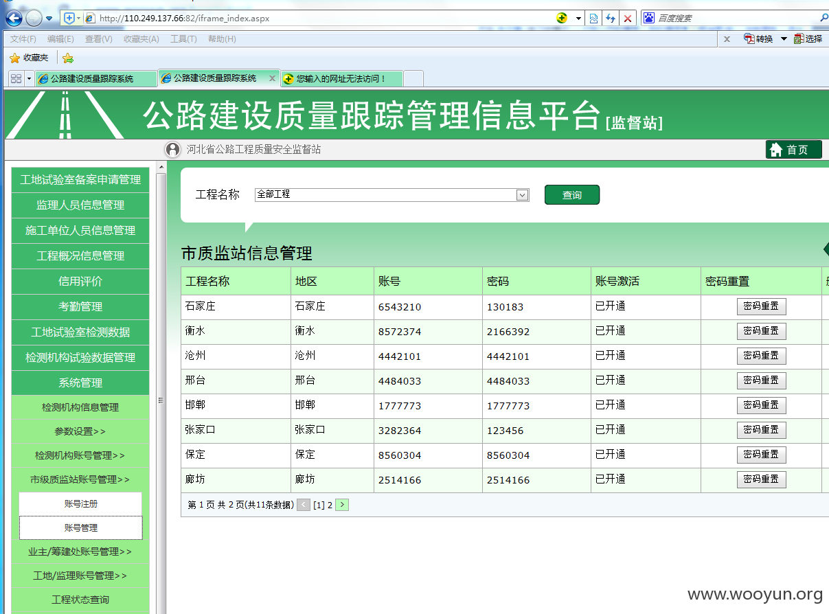
Task: Open 工程概况信息管理 menu
Action: pyautogui.click(x=80, y=256)
